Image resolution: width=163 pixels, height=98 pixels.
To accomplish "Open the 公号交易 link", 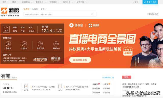I will pyautogui.click(x=106, y=92).
